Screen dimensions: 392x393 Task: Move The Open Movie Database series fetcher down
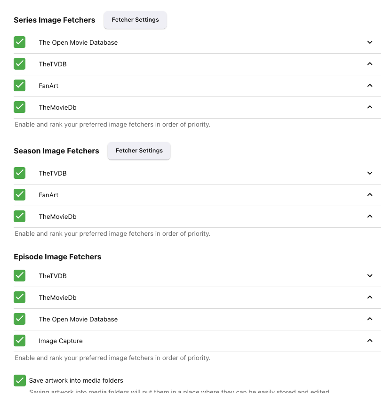pos(370,42)
